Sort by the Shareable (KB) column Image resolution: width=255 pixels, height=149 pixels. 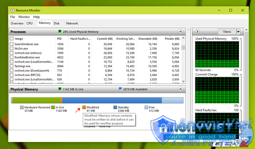click(x=148, y=39)
